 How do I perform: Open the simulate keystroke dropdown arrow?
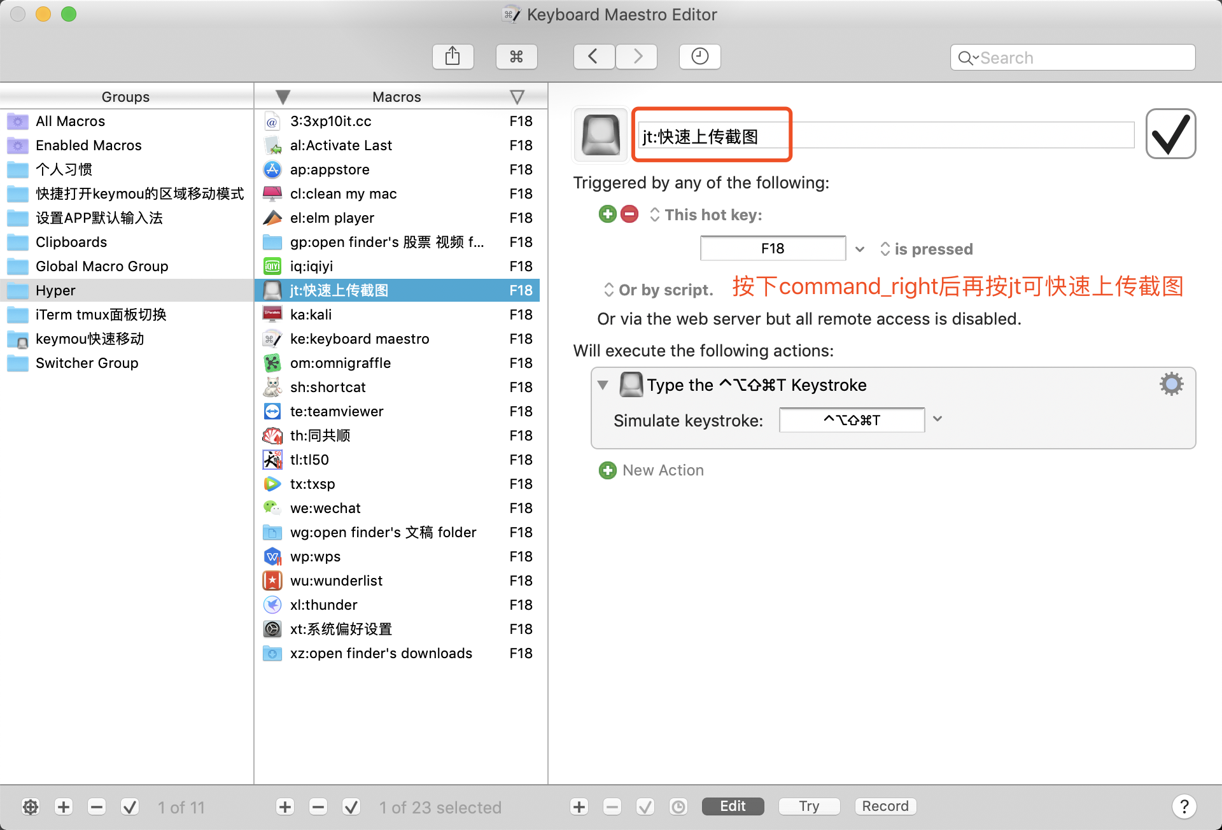point(937,419)
